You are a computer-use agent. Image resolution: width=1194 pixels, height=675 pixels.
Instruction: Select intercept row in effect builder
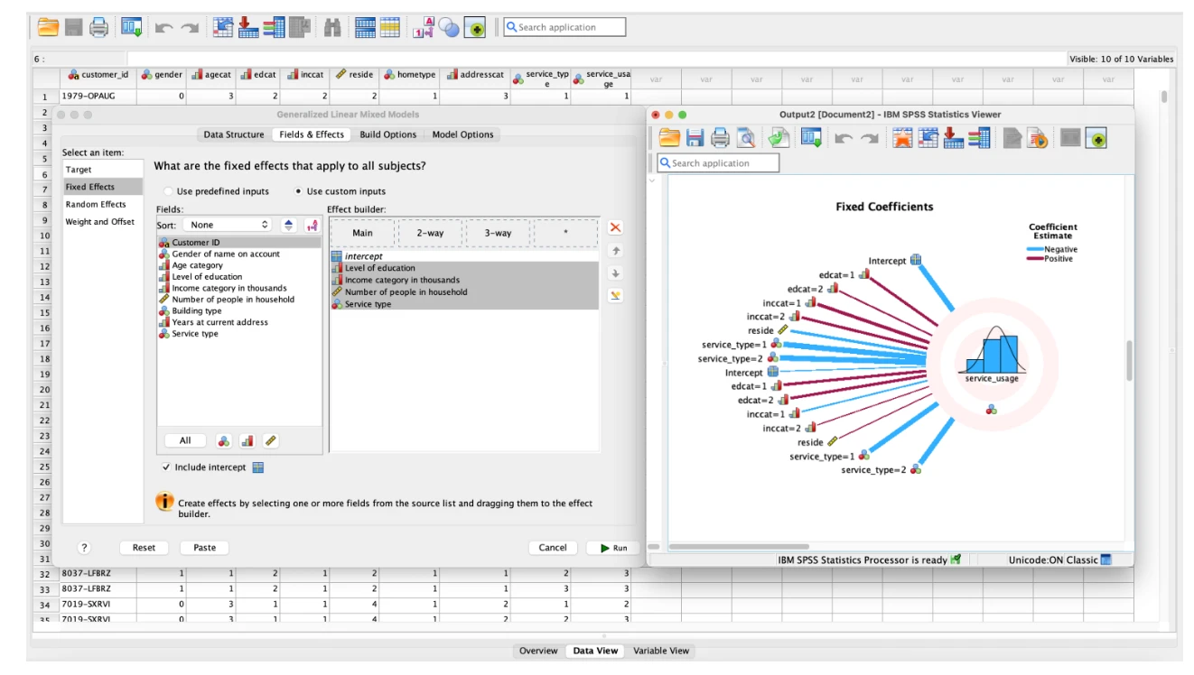(x=463, y=256)
